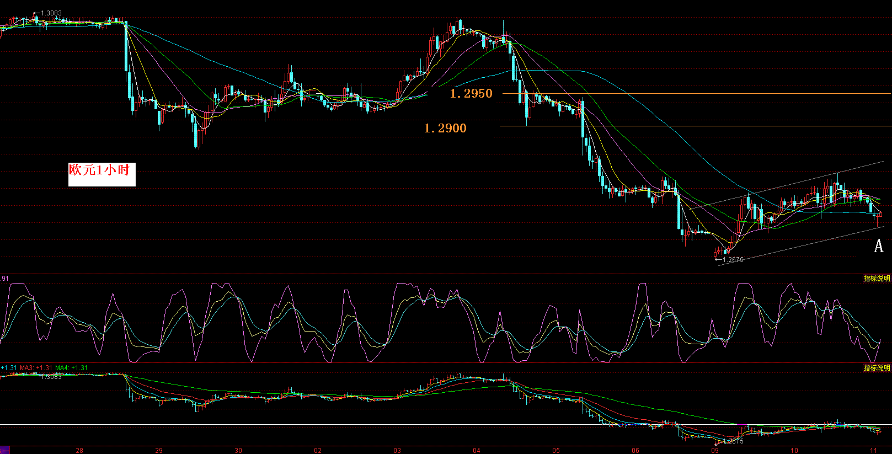
Task: Open 指标说明 for the oscillator panel
Action: tap(877, 279)
